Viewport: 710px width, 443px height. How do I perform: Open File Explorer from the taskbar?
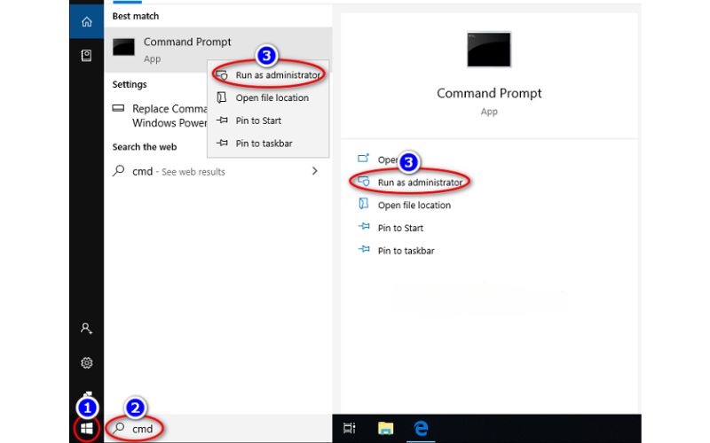click(385, 428)
